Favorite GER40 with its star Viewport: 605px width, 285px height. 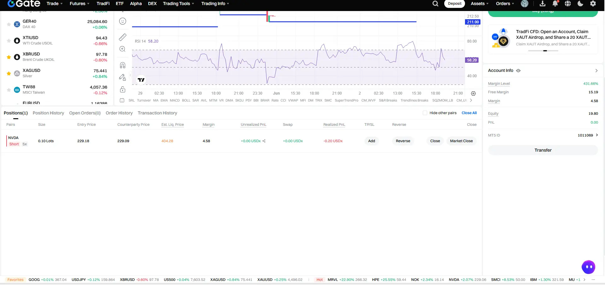9,24
